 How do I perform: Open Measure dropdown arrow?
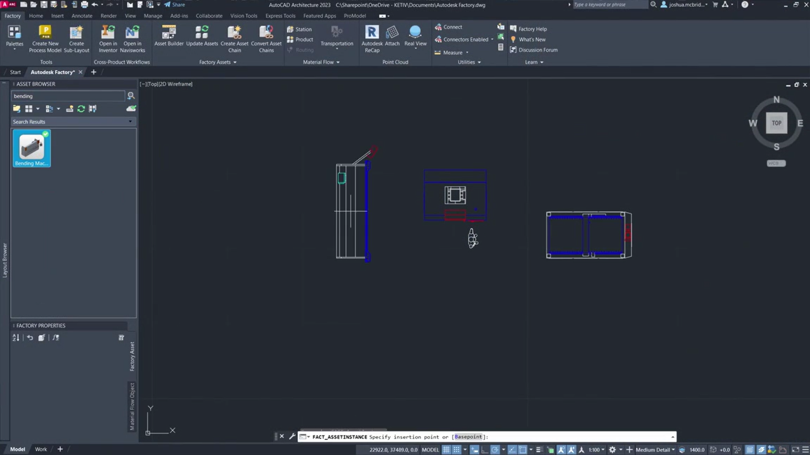pyautogui.click(x=467, y=53)
